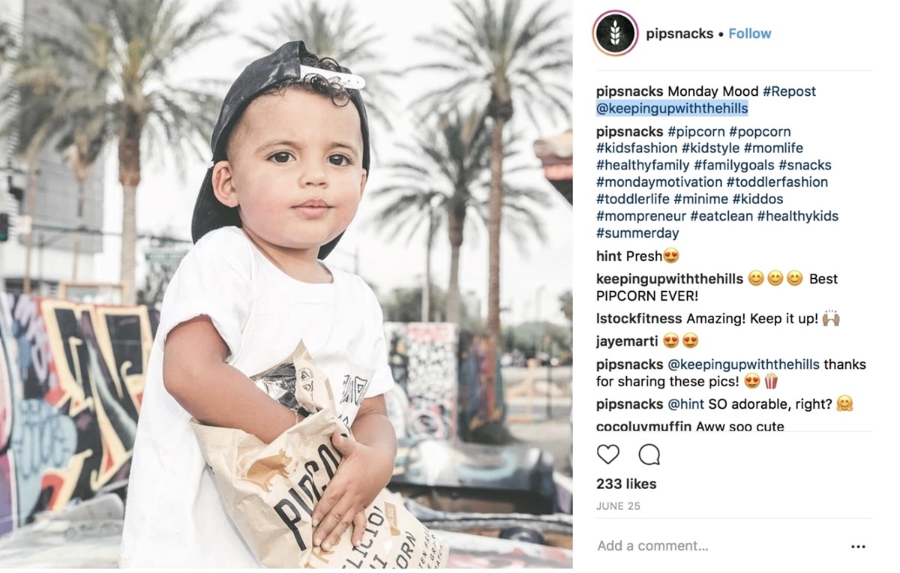Open comments via speech bubble icon
900x573 pixels.
click(649, 454)
